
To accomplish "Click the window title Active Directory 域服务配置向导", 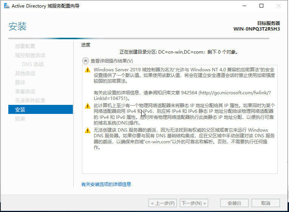I will (x=46, y=6).
